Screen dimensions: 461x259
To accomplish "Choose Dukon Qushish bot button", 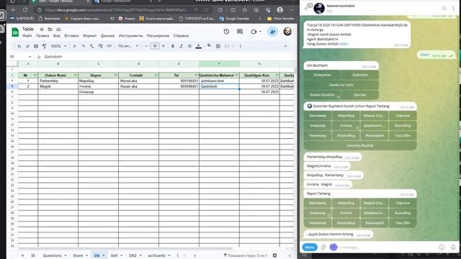I will point(322,95).
